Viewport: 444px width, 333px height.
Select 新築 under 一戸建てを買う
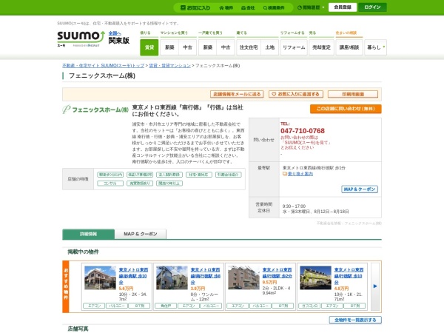coord(207,47)
